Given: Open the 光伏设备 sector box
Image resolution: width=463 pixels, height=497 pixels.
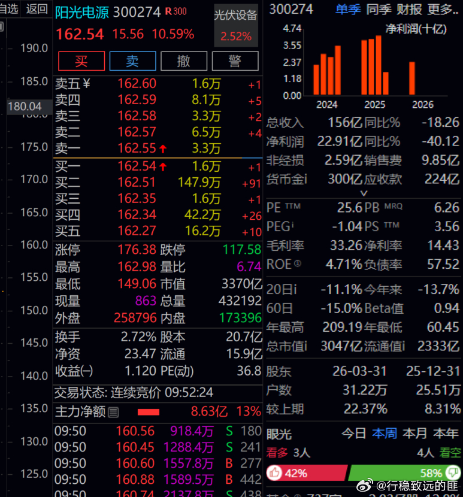Looking at the screenshot, I should (x=235, y=25).
